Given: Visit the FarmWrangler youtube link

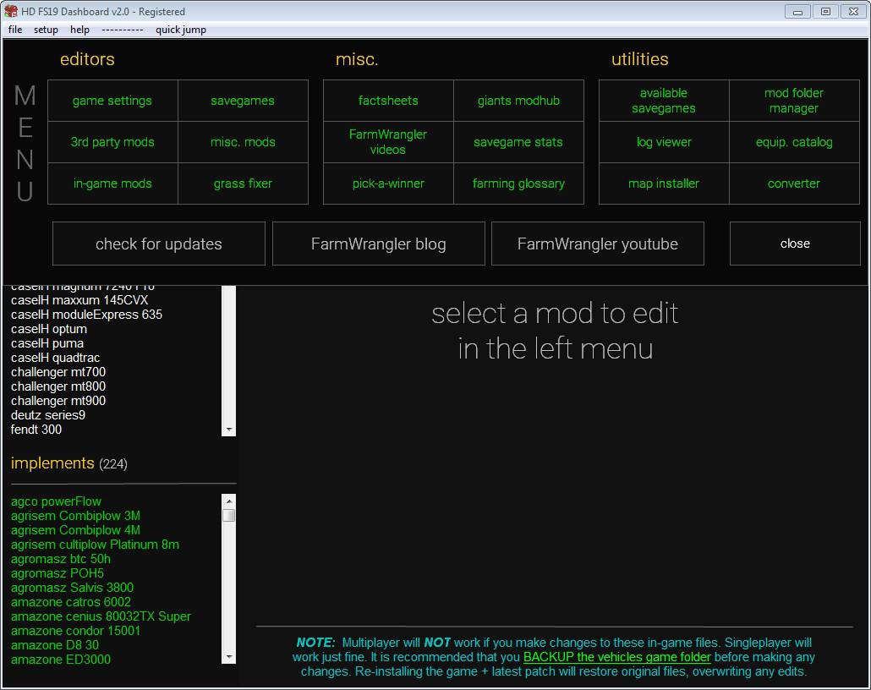Looking at the screenshot, I should 597,244.
